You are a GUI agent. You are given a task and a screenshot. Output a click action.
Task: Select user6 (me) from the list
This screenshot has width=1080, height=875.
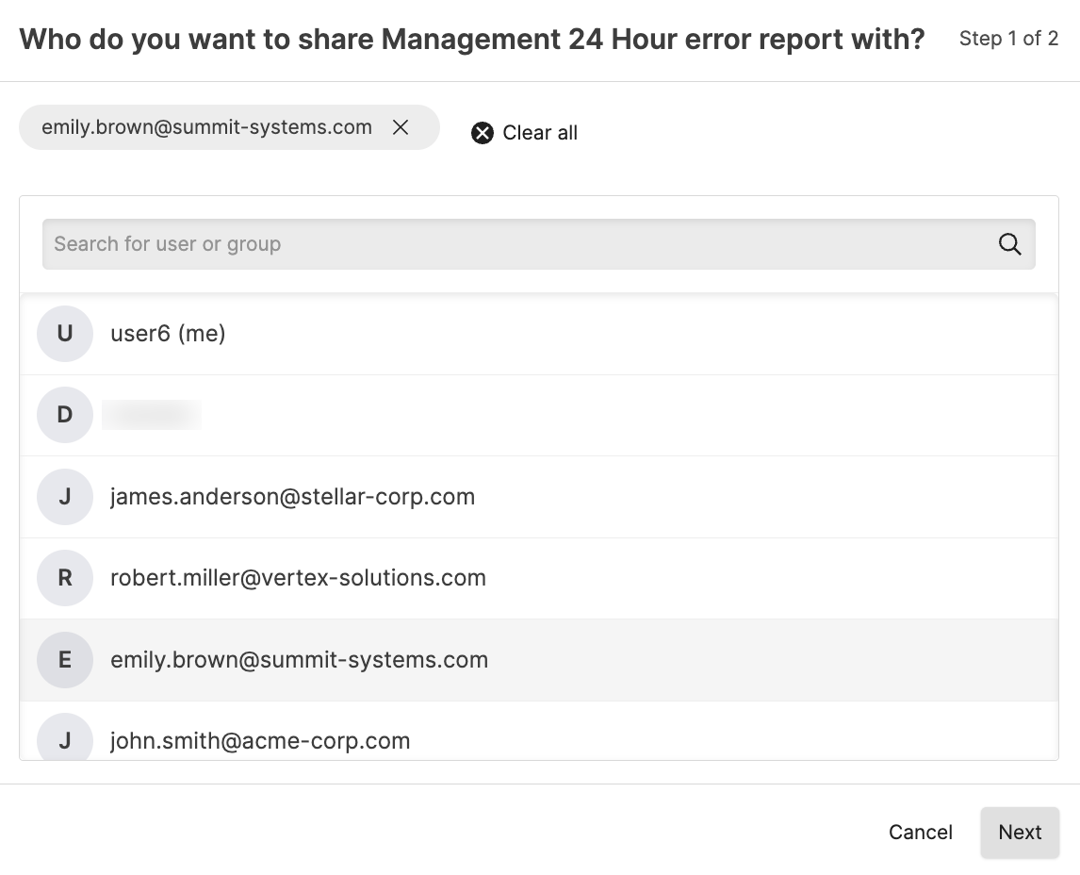169,334
